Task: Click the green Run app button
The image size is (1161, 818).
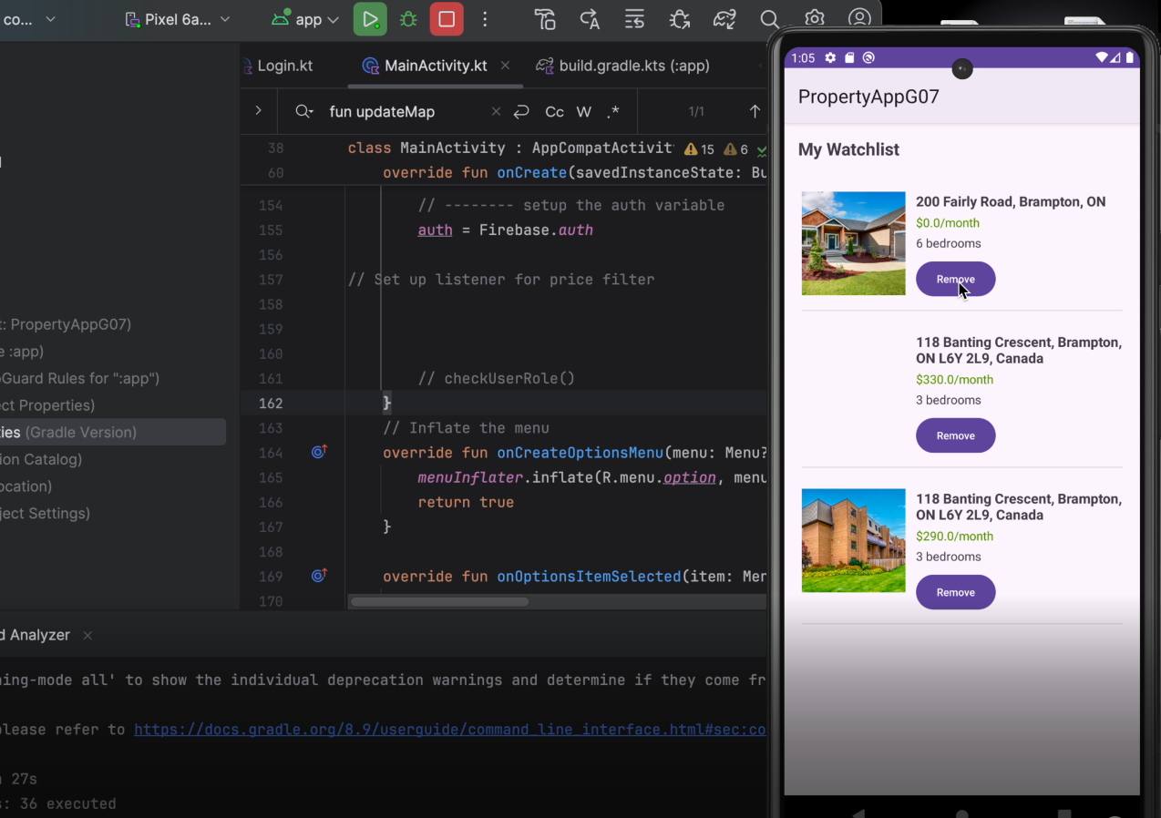Action: 370,19
